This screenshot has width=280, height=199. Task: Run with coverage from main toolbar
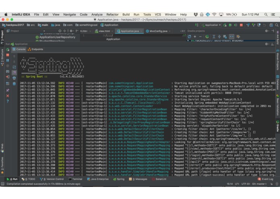pyautogui.click(x=236, y=25)
